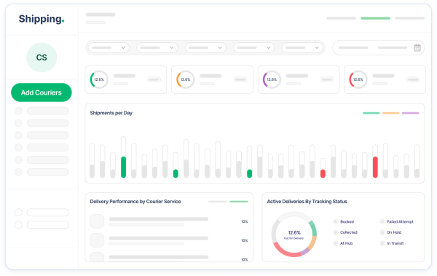This screenshot has width=437, height=276.
Task: Click the Out for Delivery donut chart
Action: (294, 234)
